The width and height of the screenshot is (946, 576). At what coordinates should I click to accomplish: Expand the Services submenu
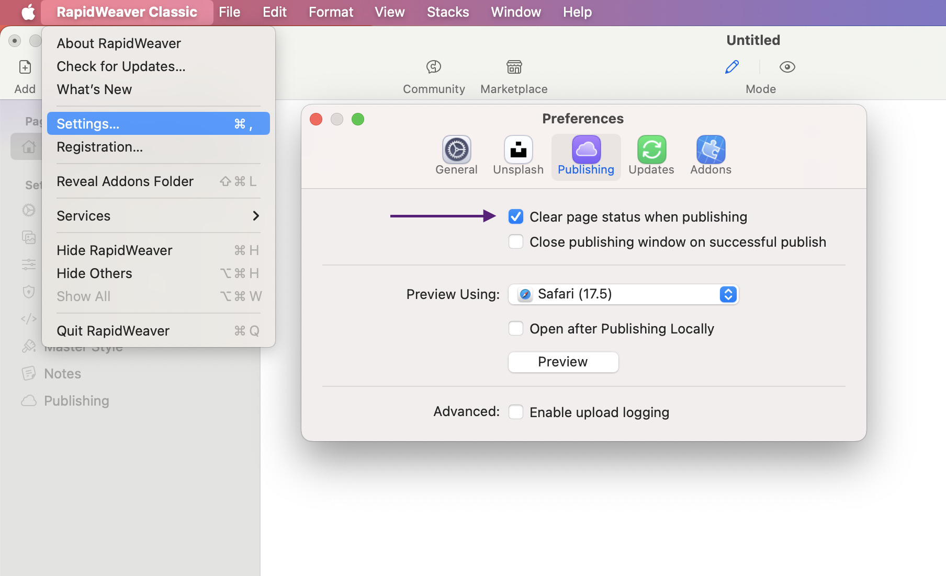158,216
